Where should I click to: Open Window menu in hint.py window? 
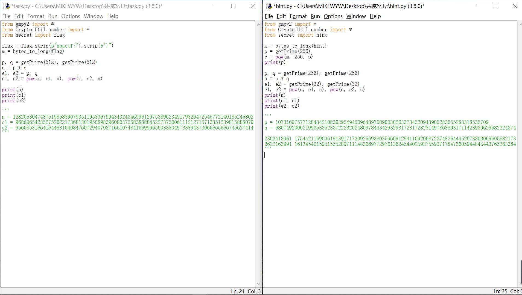[356, 16]
